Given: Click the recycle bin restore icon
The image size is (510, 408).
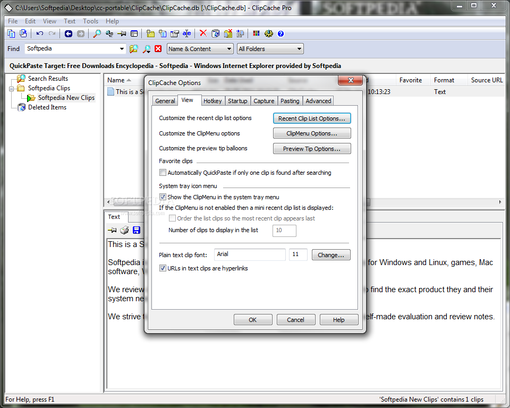Looking at the screenshot, I should 215,33.
